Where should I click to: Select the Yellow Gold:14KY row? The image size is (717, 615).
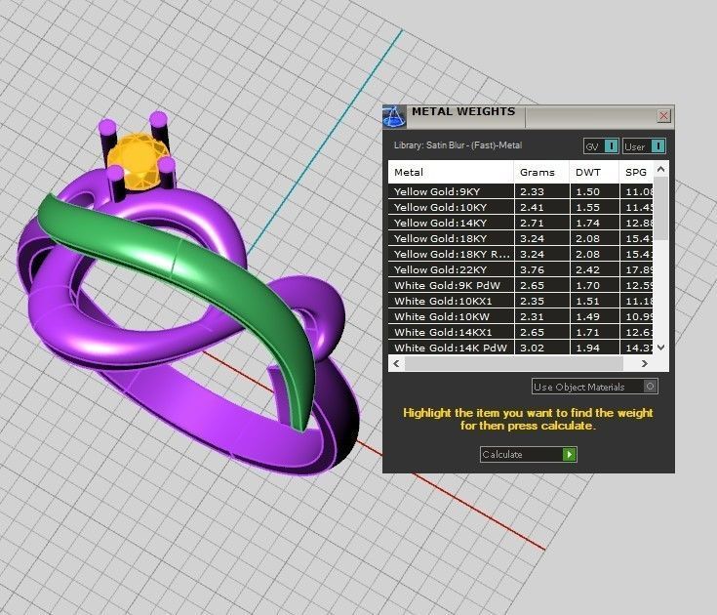(x=520, y=223)
